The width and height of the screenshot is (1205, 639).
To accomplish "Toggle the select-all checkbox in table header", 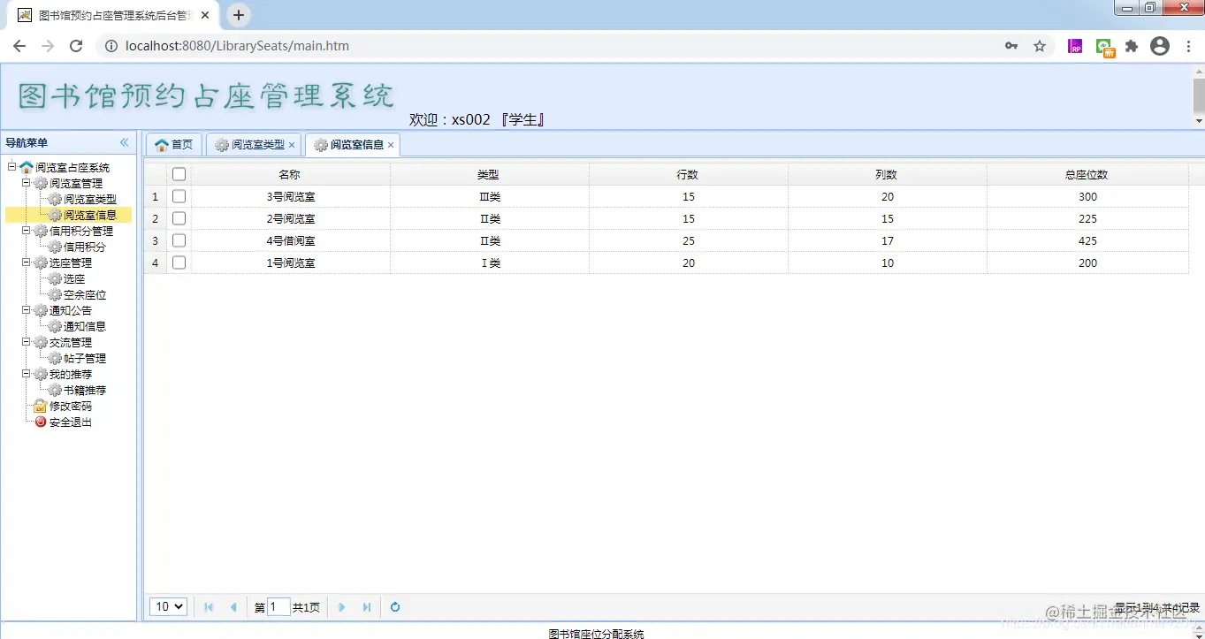I will (x=179, y=174).
